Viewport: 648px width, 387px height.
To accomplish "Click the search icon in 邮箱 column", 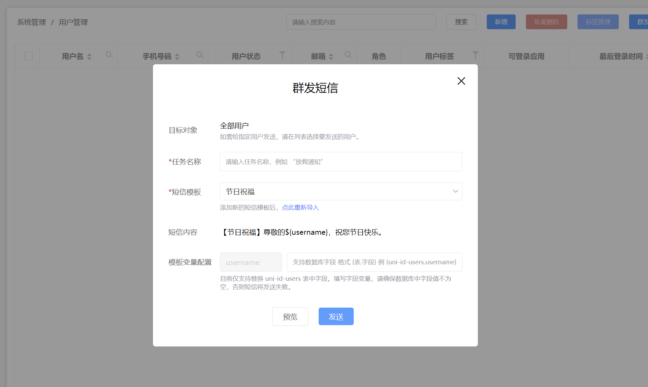I will pyautogui.click(x=348, y=55).
